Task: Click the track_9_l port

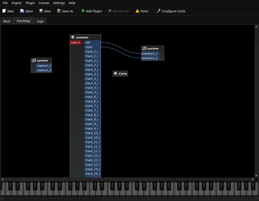Action: pyautogui.click(x=92, y=124)
